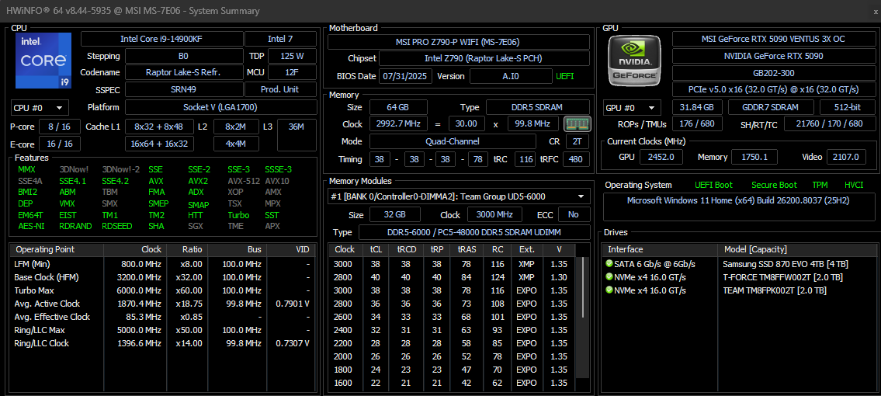
Task: Click the memory size 64 GB field
Action: click(397, 107)
